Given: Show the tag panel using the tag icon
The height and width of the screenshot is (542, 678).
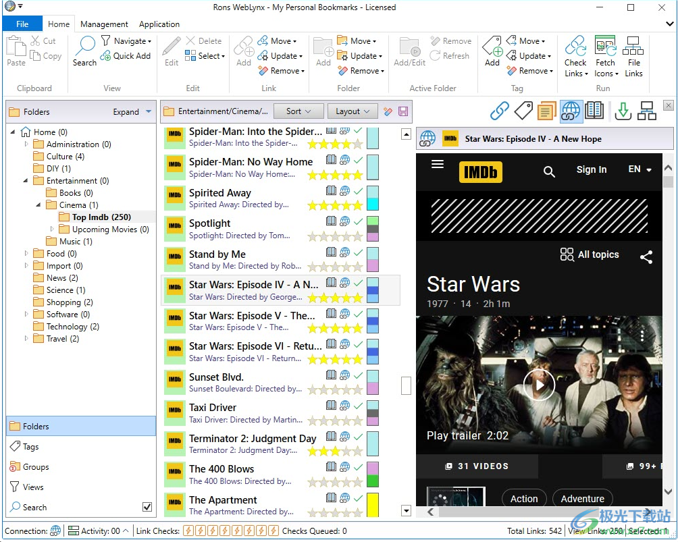Looking at the screenshot, I should [523, 111].
